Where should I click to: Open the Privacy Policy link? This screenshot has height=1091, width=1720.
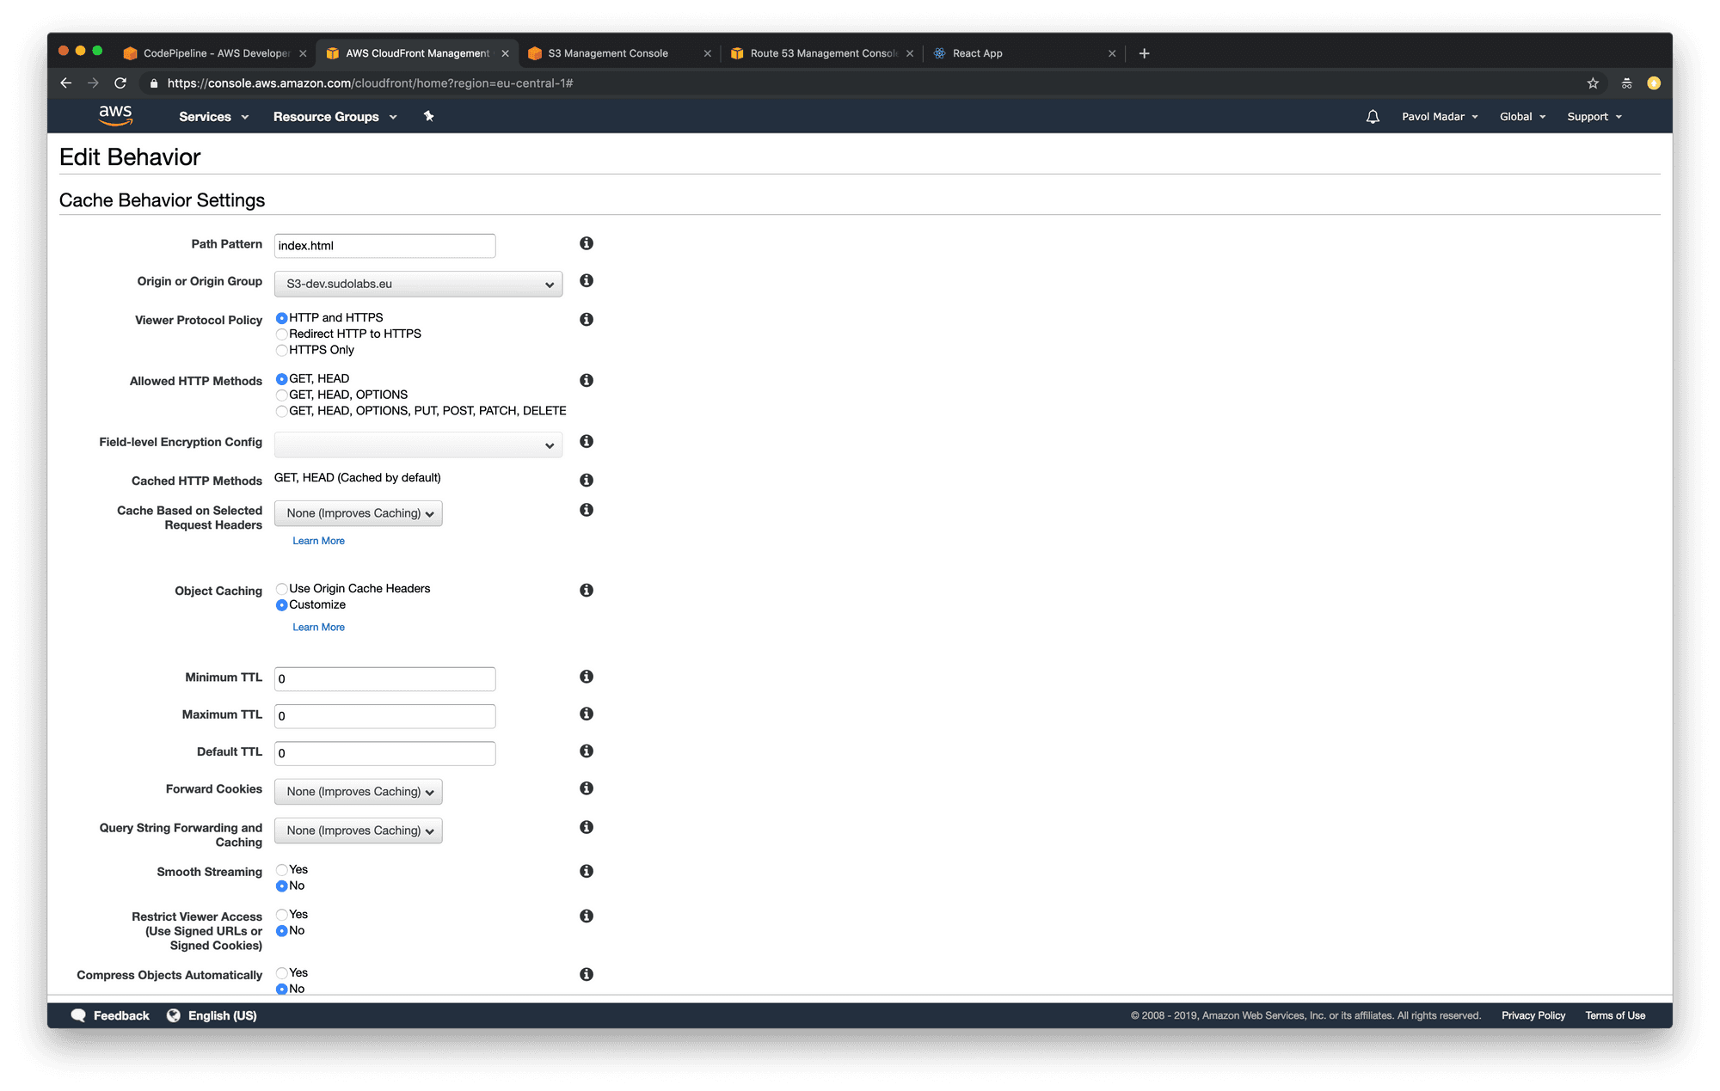pyautogui.click(x=1533, y=1015)
